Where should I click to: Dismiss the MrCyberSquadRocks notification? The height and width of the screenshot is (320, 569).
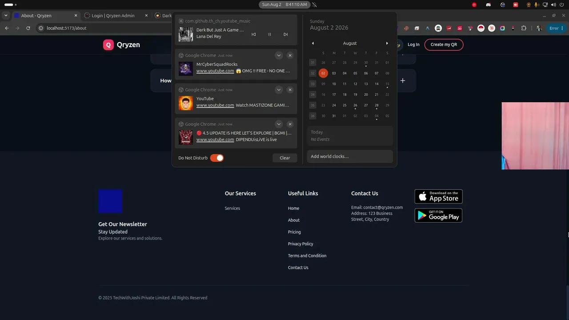tap(290, 56)
